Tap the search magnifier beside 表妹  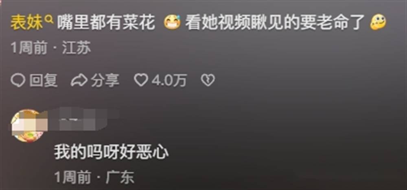[x=49, y=19]
